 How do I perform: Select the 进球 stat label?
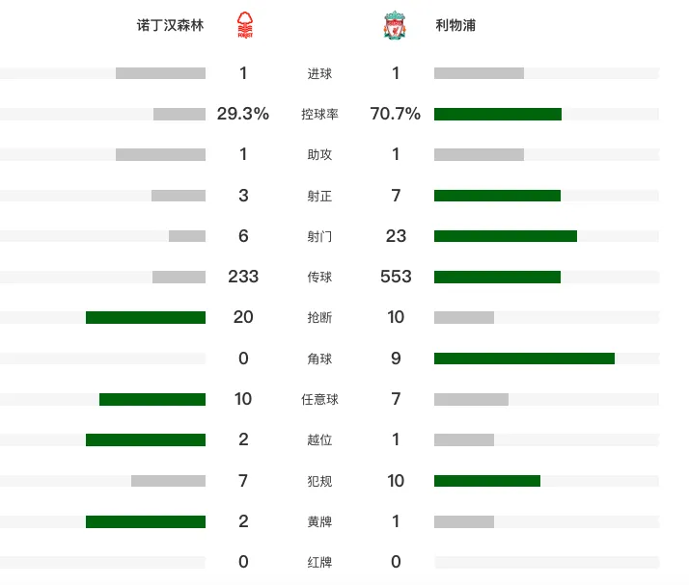(x=319, y=73)
